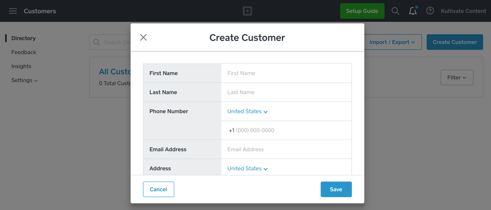Click the green Setup Guide button
Viewport: 491px width, 210px height.
pyautogui.click(x=362, y=11)
